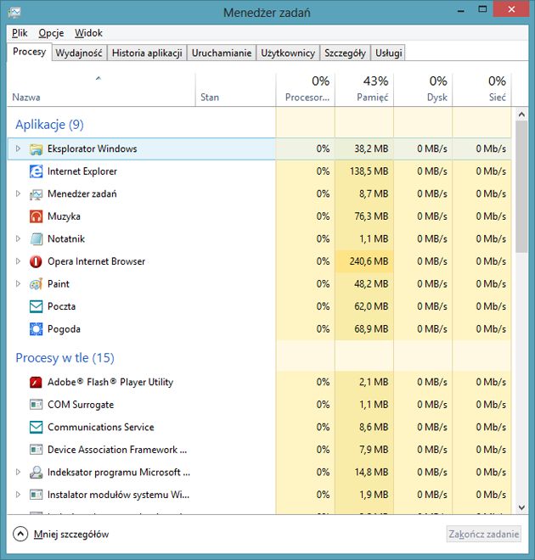Click the Instalator modułów systemu icon

coord(36,495)
